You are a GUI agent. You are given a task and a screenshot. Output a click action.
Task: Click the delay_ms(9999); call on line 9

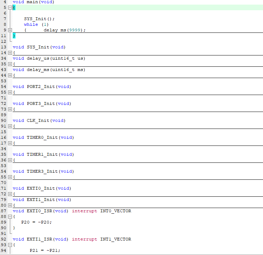[65, 30]
